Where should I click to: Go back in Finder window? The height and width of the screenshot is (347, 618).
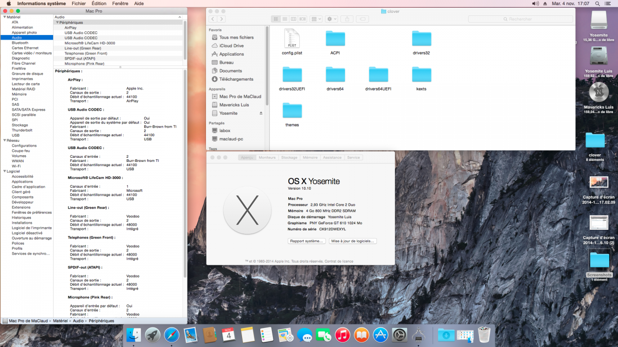click(x=214, y=19)
